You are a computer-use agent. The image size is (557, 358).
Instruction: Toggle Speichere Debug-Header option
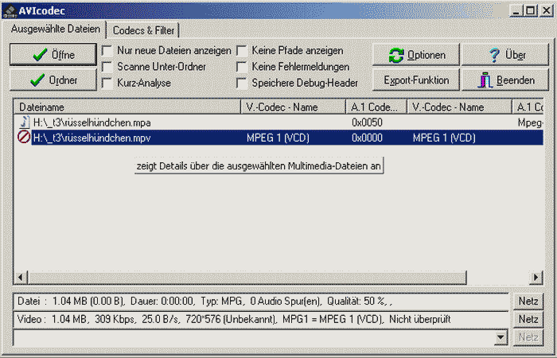coord(241,82)
